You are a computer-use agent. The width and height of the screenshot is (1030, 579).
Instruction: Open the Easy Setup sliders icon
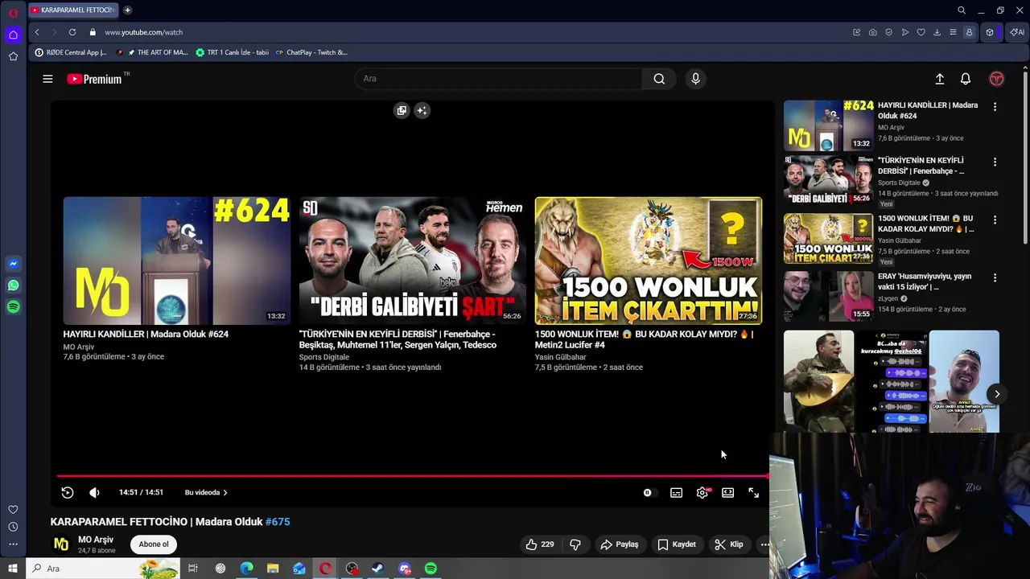click(x=953, y=32)
